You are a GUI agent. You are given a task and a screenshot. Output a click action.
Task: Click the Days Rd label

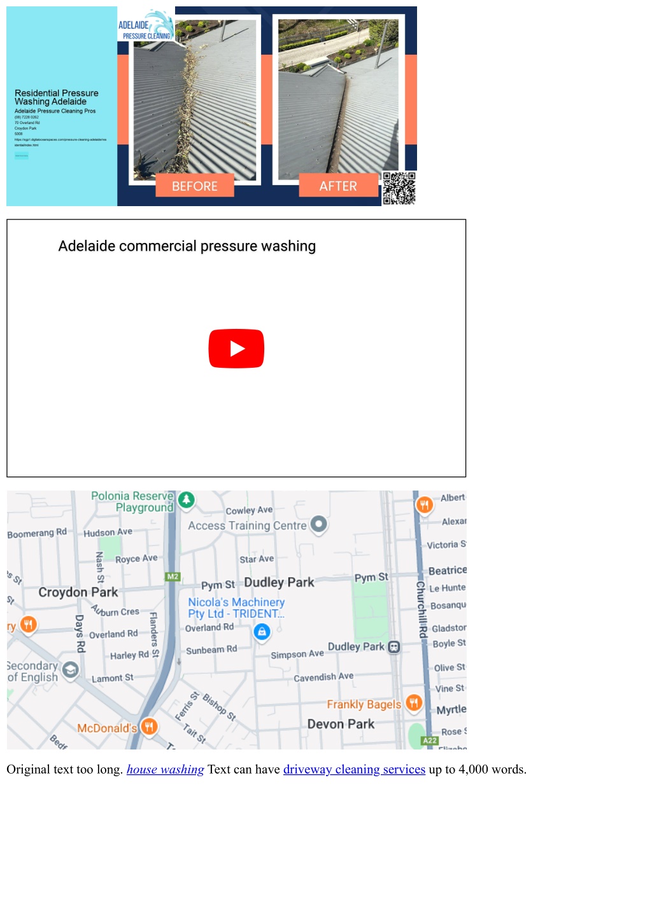click(80, 634)
